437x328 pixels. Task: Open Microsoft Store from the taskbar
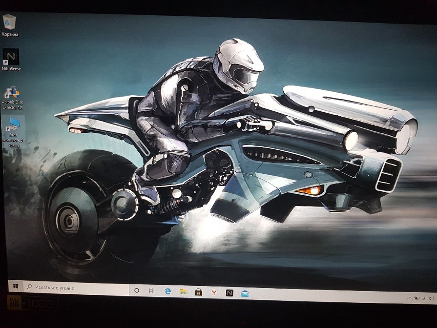pos(198,292)
